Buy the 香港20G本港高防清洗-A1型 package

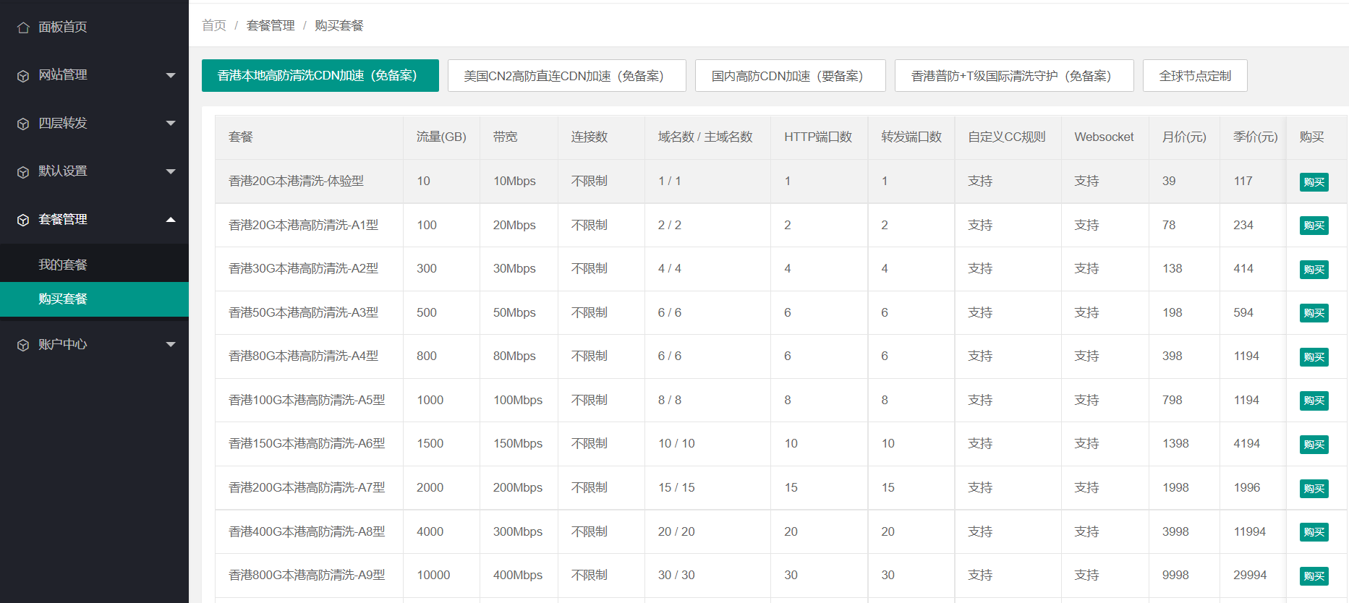pyautogui.click(x=1314, y=226)
